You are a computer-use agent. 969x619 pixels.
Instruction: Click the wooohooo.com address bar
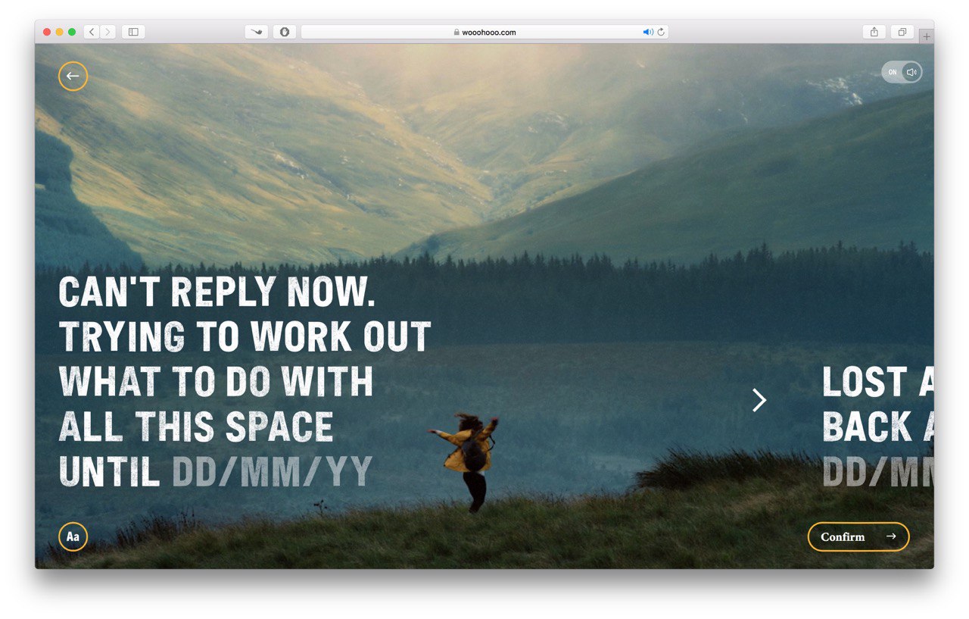484,32
